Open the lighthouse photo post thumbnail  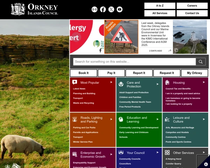190,37
